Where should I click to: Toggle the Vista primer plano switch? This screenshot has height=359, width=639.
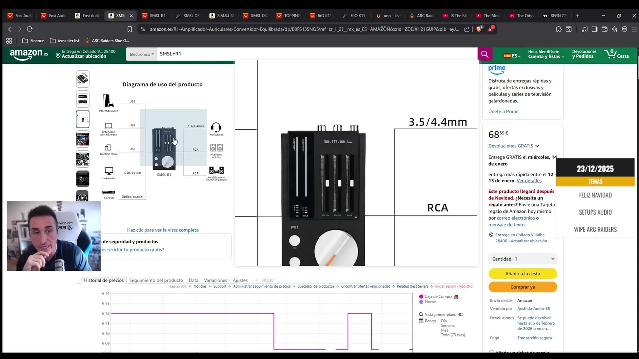(461, 315)
